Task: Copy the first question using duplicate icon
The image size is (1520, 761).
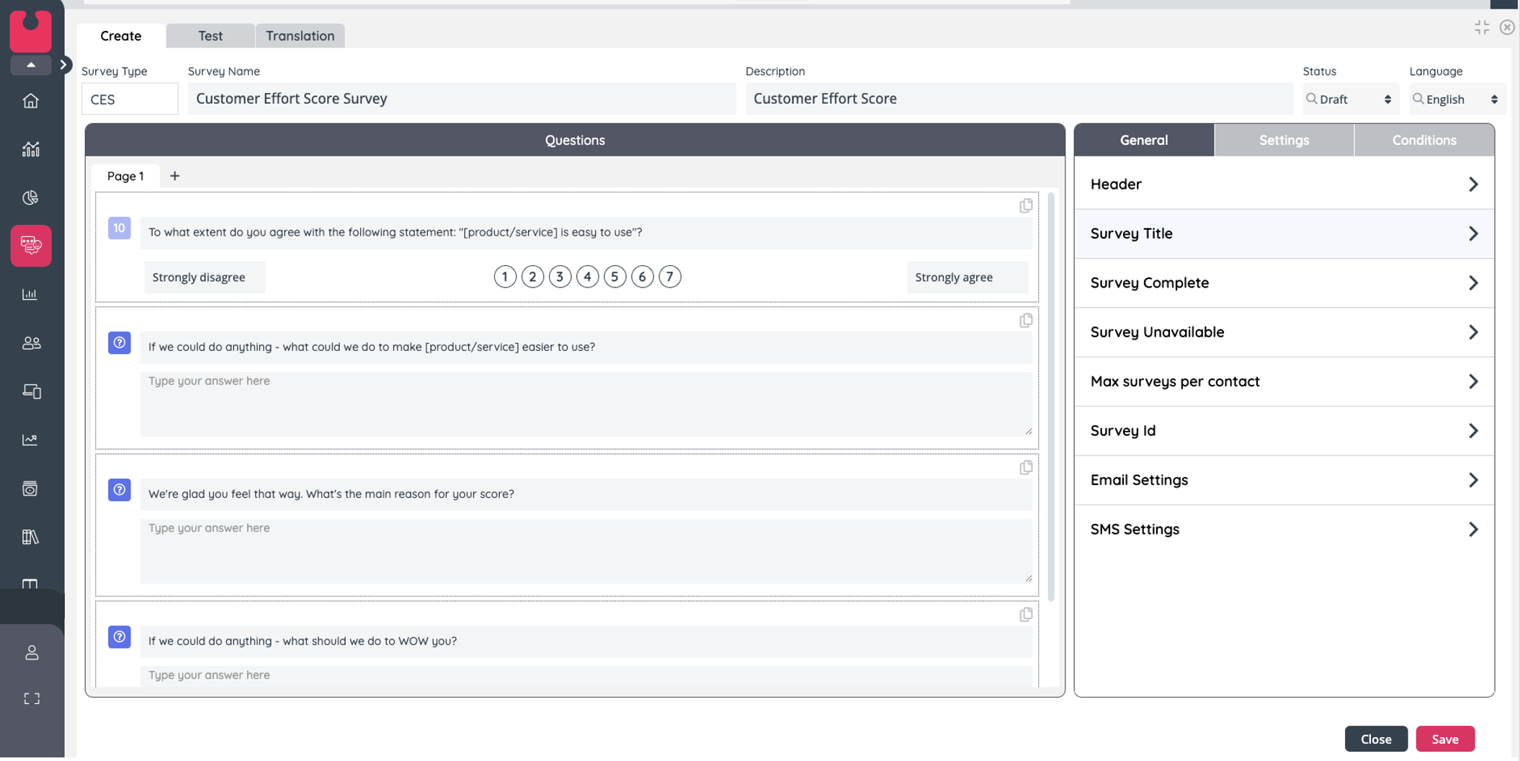Action: pyautogui.click(x=1026, y=206)
